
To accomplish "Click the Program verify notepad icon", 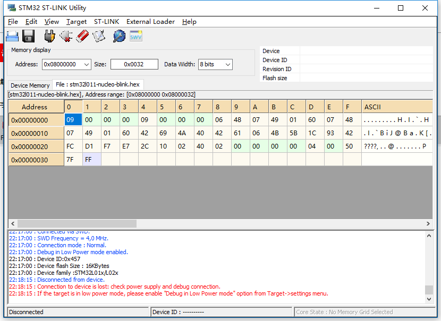I will click(99, 36).
